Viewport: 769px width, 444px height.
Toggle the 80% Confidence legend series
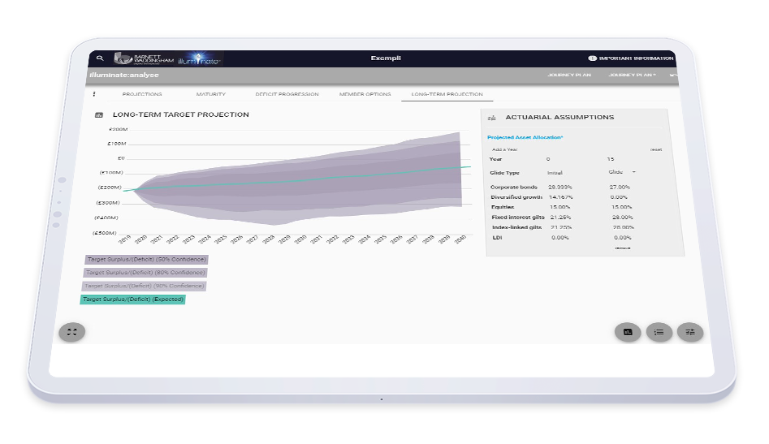click(145, 273)
